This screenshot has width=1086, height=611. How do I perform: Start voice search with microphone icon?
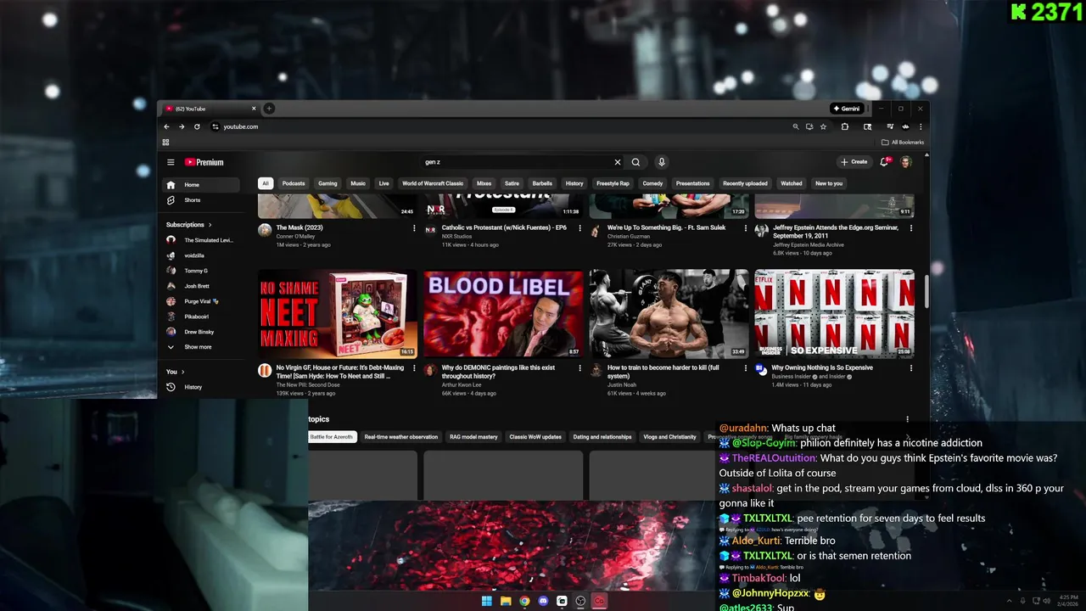click(x=662, y=162)
